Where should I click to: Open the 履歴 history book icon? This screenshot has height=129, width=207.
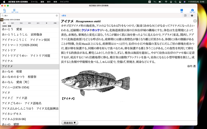point(182,10)
